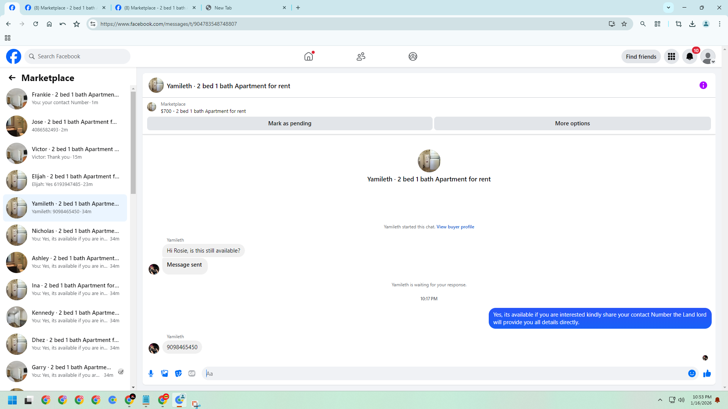Viewport: 728px width, 409px height.
Task: Open the Facebook apps grid menu
Action: pyautogui.click(x=672, y=56)
